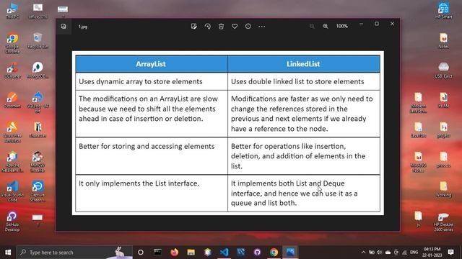Select the HP DeskJet 2600 series icon
The width and height of the screenshot is (462, 259).
tap(443, 222)
